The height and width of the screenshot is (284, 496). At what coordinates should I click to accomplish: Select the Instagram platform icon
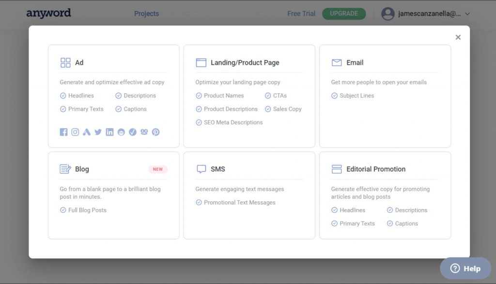(75, 132)
